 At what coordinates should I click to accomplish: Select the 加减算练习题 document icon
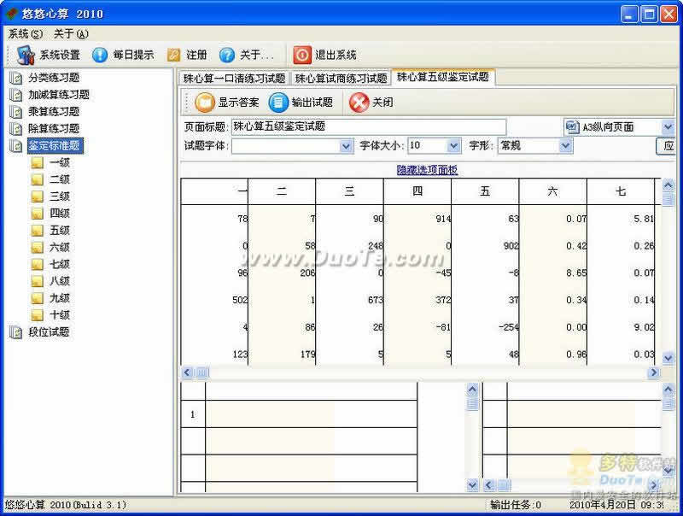[15, 95]
